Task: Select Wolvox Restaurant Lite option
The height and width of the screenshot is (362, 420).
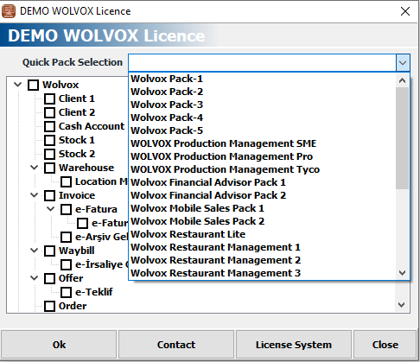Action: (262, 234)
